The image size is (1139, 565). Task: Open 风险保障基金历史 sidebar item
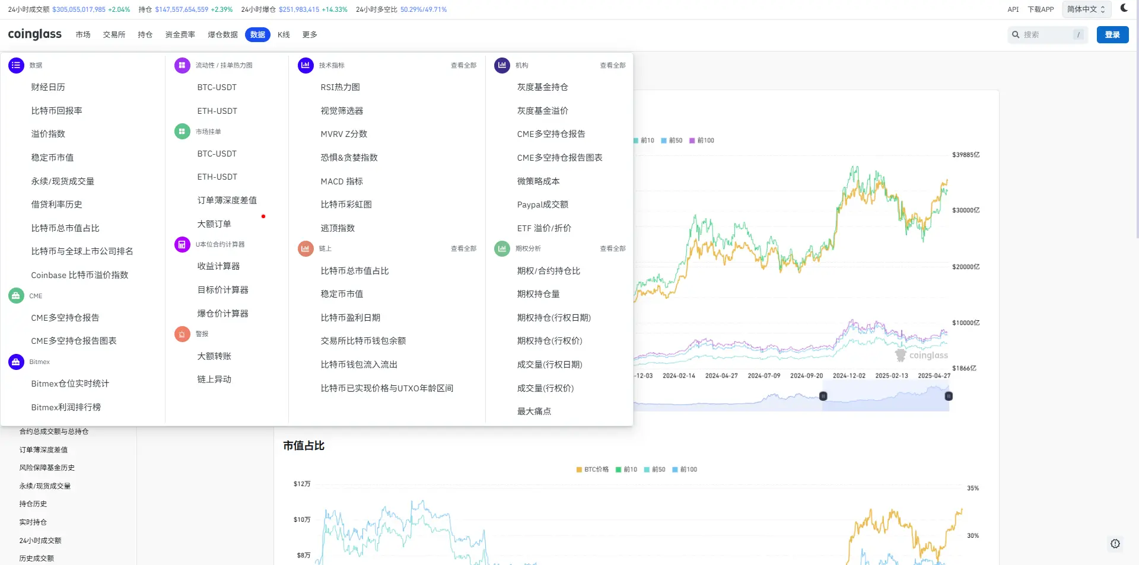(x=47, y=468)
